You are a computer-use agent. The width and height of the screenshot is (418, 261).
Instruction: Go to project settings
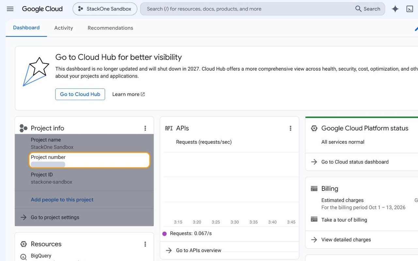click(55, 217)
